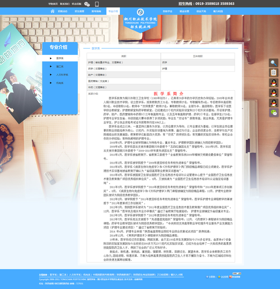
Task: Open the WeChat icon in top bar
Action: [x=87, y=4]
